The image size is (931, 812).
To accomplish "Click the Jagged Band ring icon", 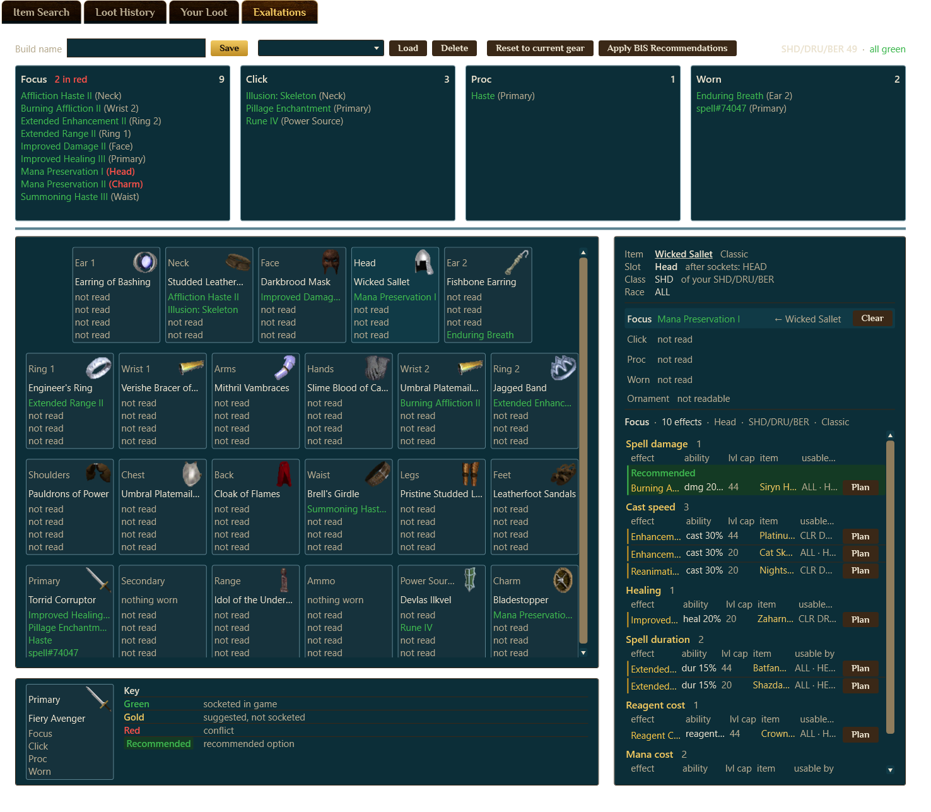I will pyautogui.click(x=563, y=368).
